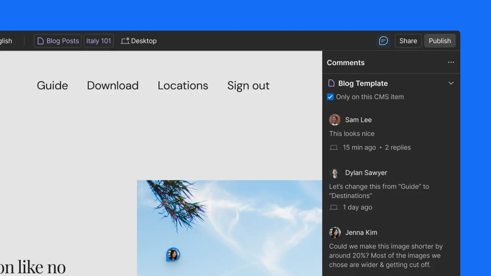Screen dimensions: 491x276
Task: Click the Jenna Kim name label
Action: click(361, 233)
